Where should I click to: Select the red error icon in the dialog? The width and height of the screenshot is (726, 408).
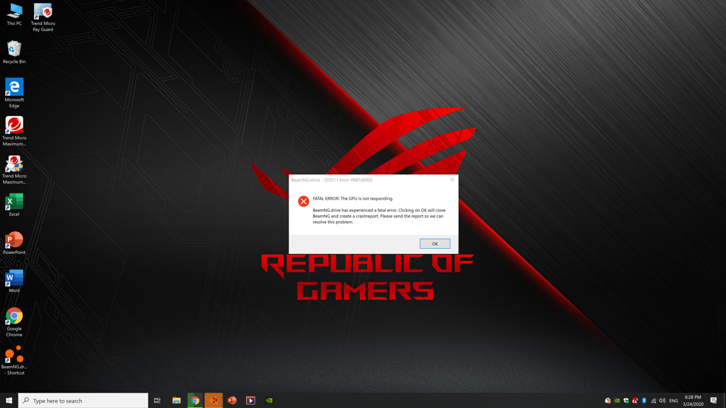303,201
